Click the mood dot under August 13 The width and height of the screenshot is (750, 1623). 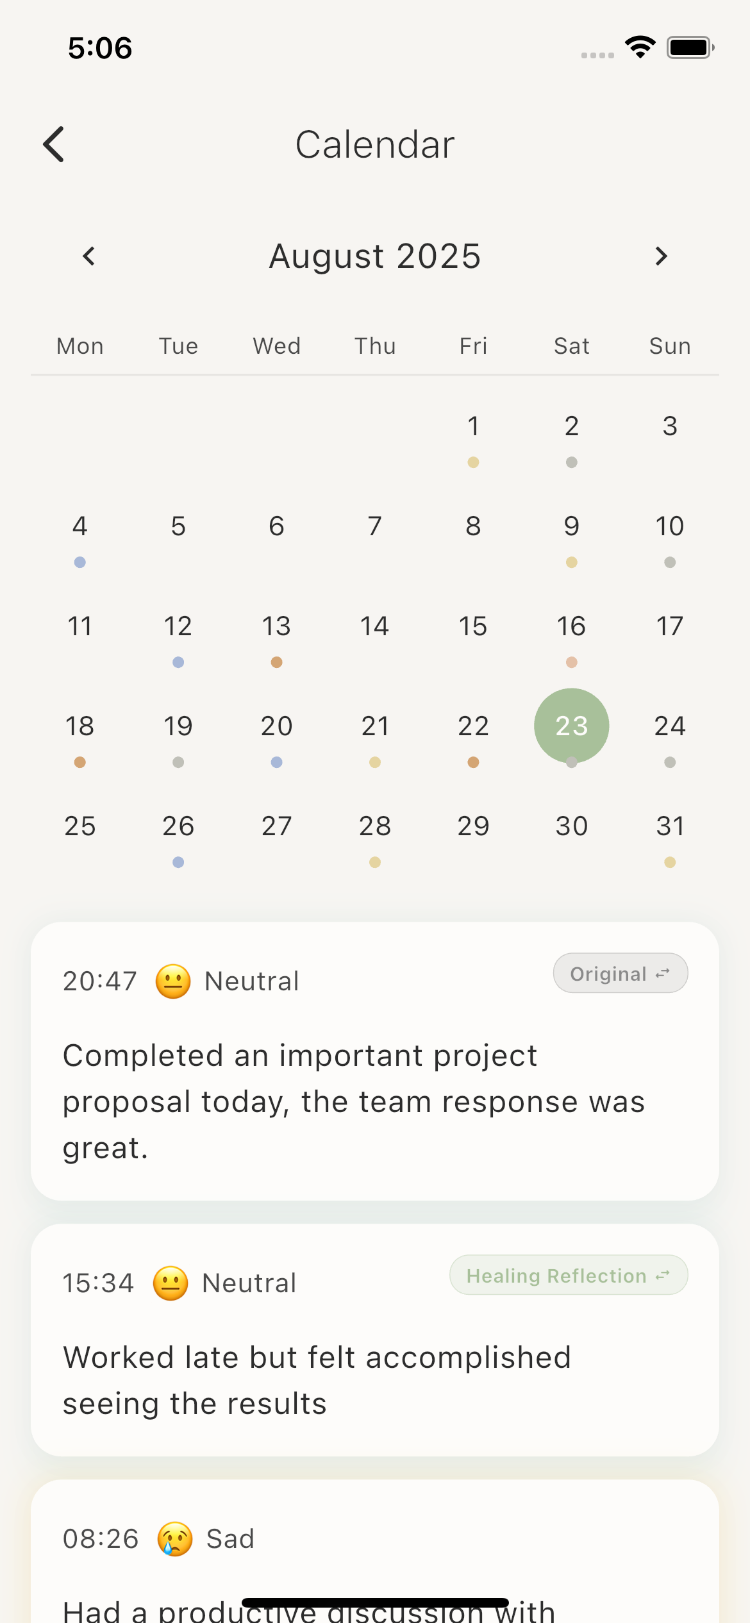[276, 662]
